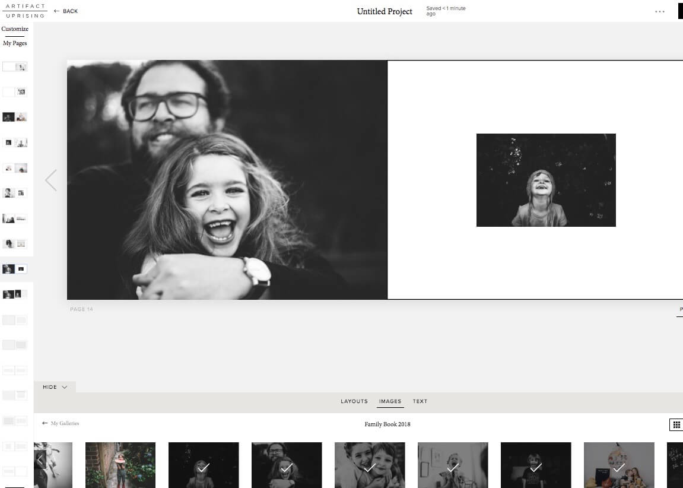Image resolution: width=683 pixels, height=488 pixels.
Task: Open the three-dots more options menu
Action: (x=659, y=11)
